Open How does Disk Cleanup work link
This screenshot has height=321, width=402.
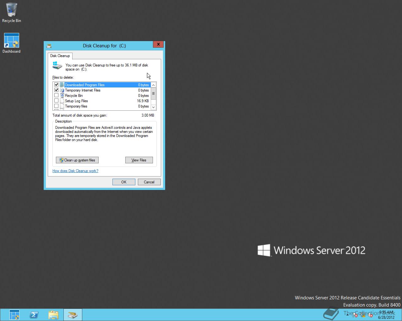pyautogui.click(x=75, y=171)
